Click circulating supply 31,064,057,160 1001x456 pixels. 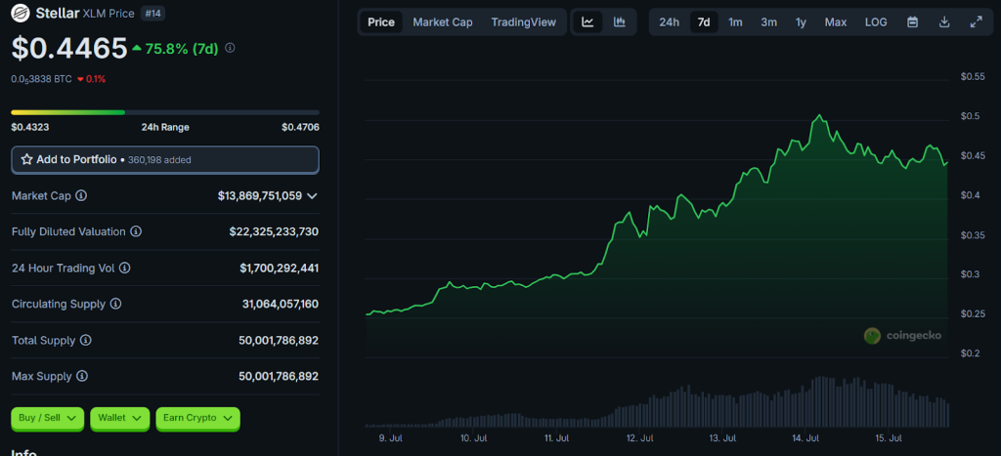click(x=281, y=305)
